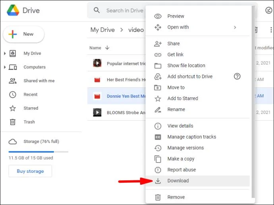Expand the Computers tree arrow
Image resolution: width=274 pixels, height=205 pixels.
point(5,67)
